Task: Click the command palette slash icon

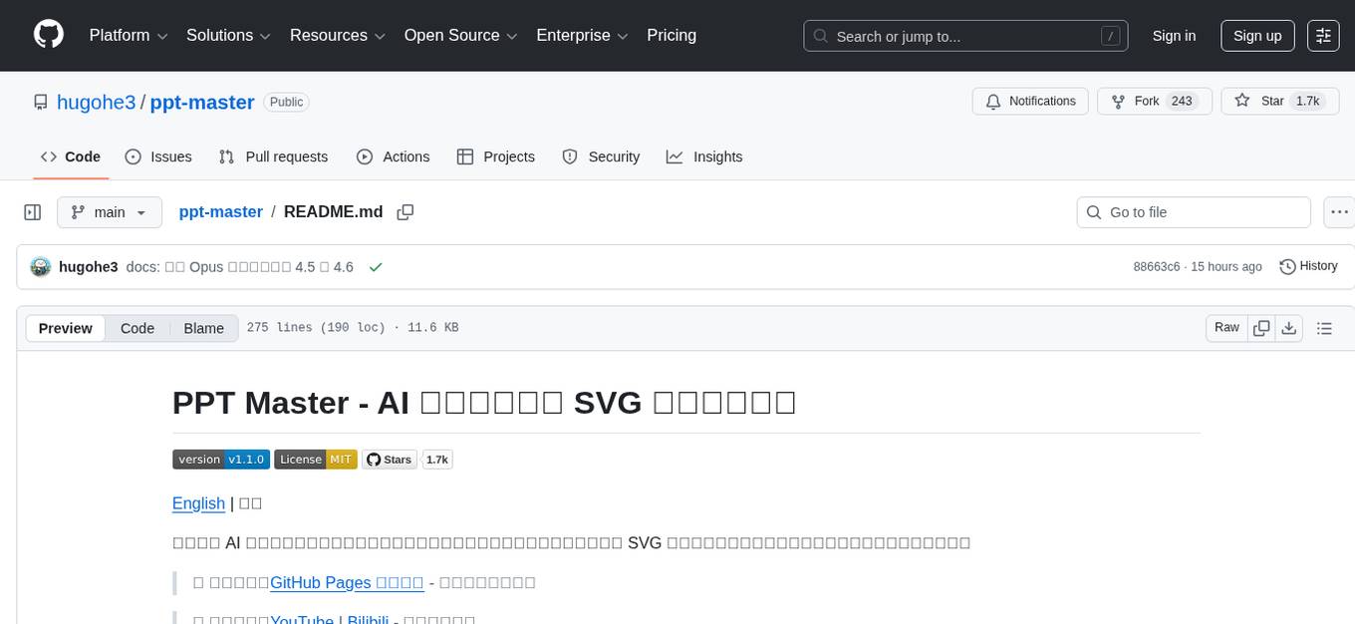Action: pos(1110,36)
